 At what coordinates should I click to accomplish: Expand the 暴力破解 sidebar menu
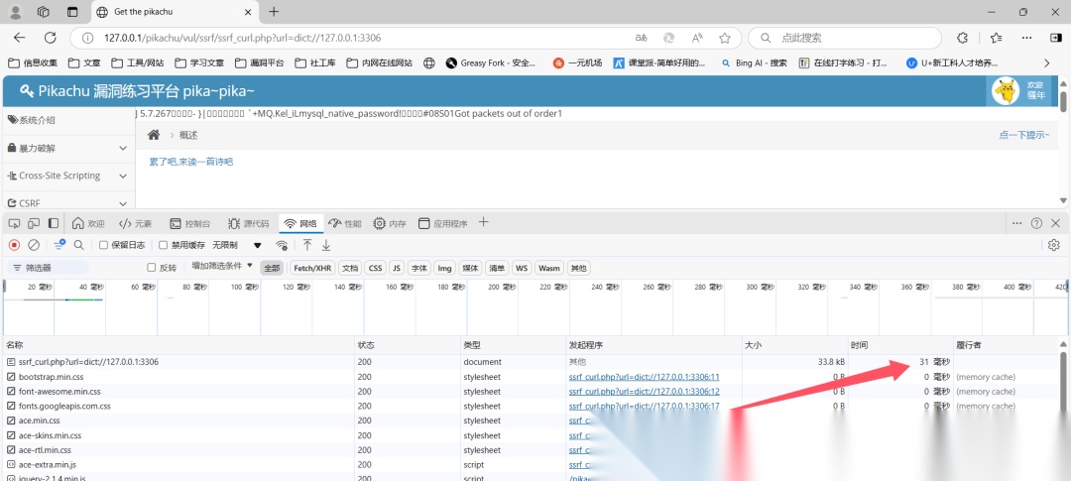(x=68, y=148)
